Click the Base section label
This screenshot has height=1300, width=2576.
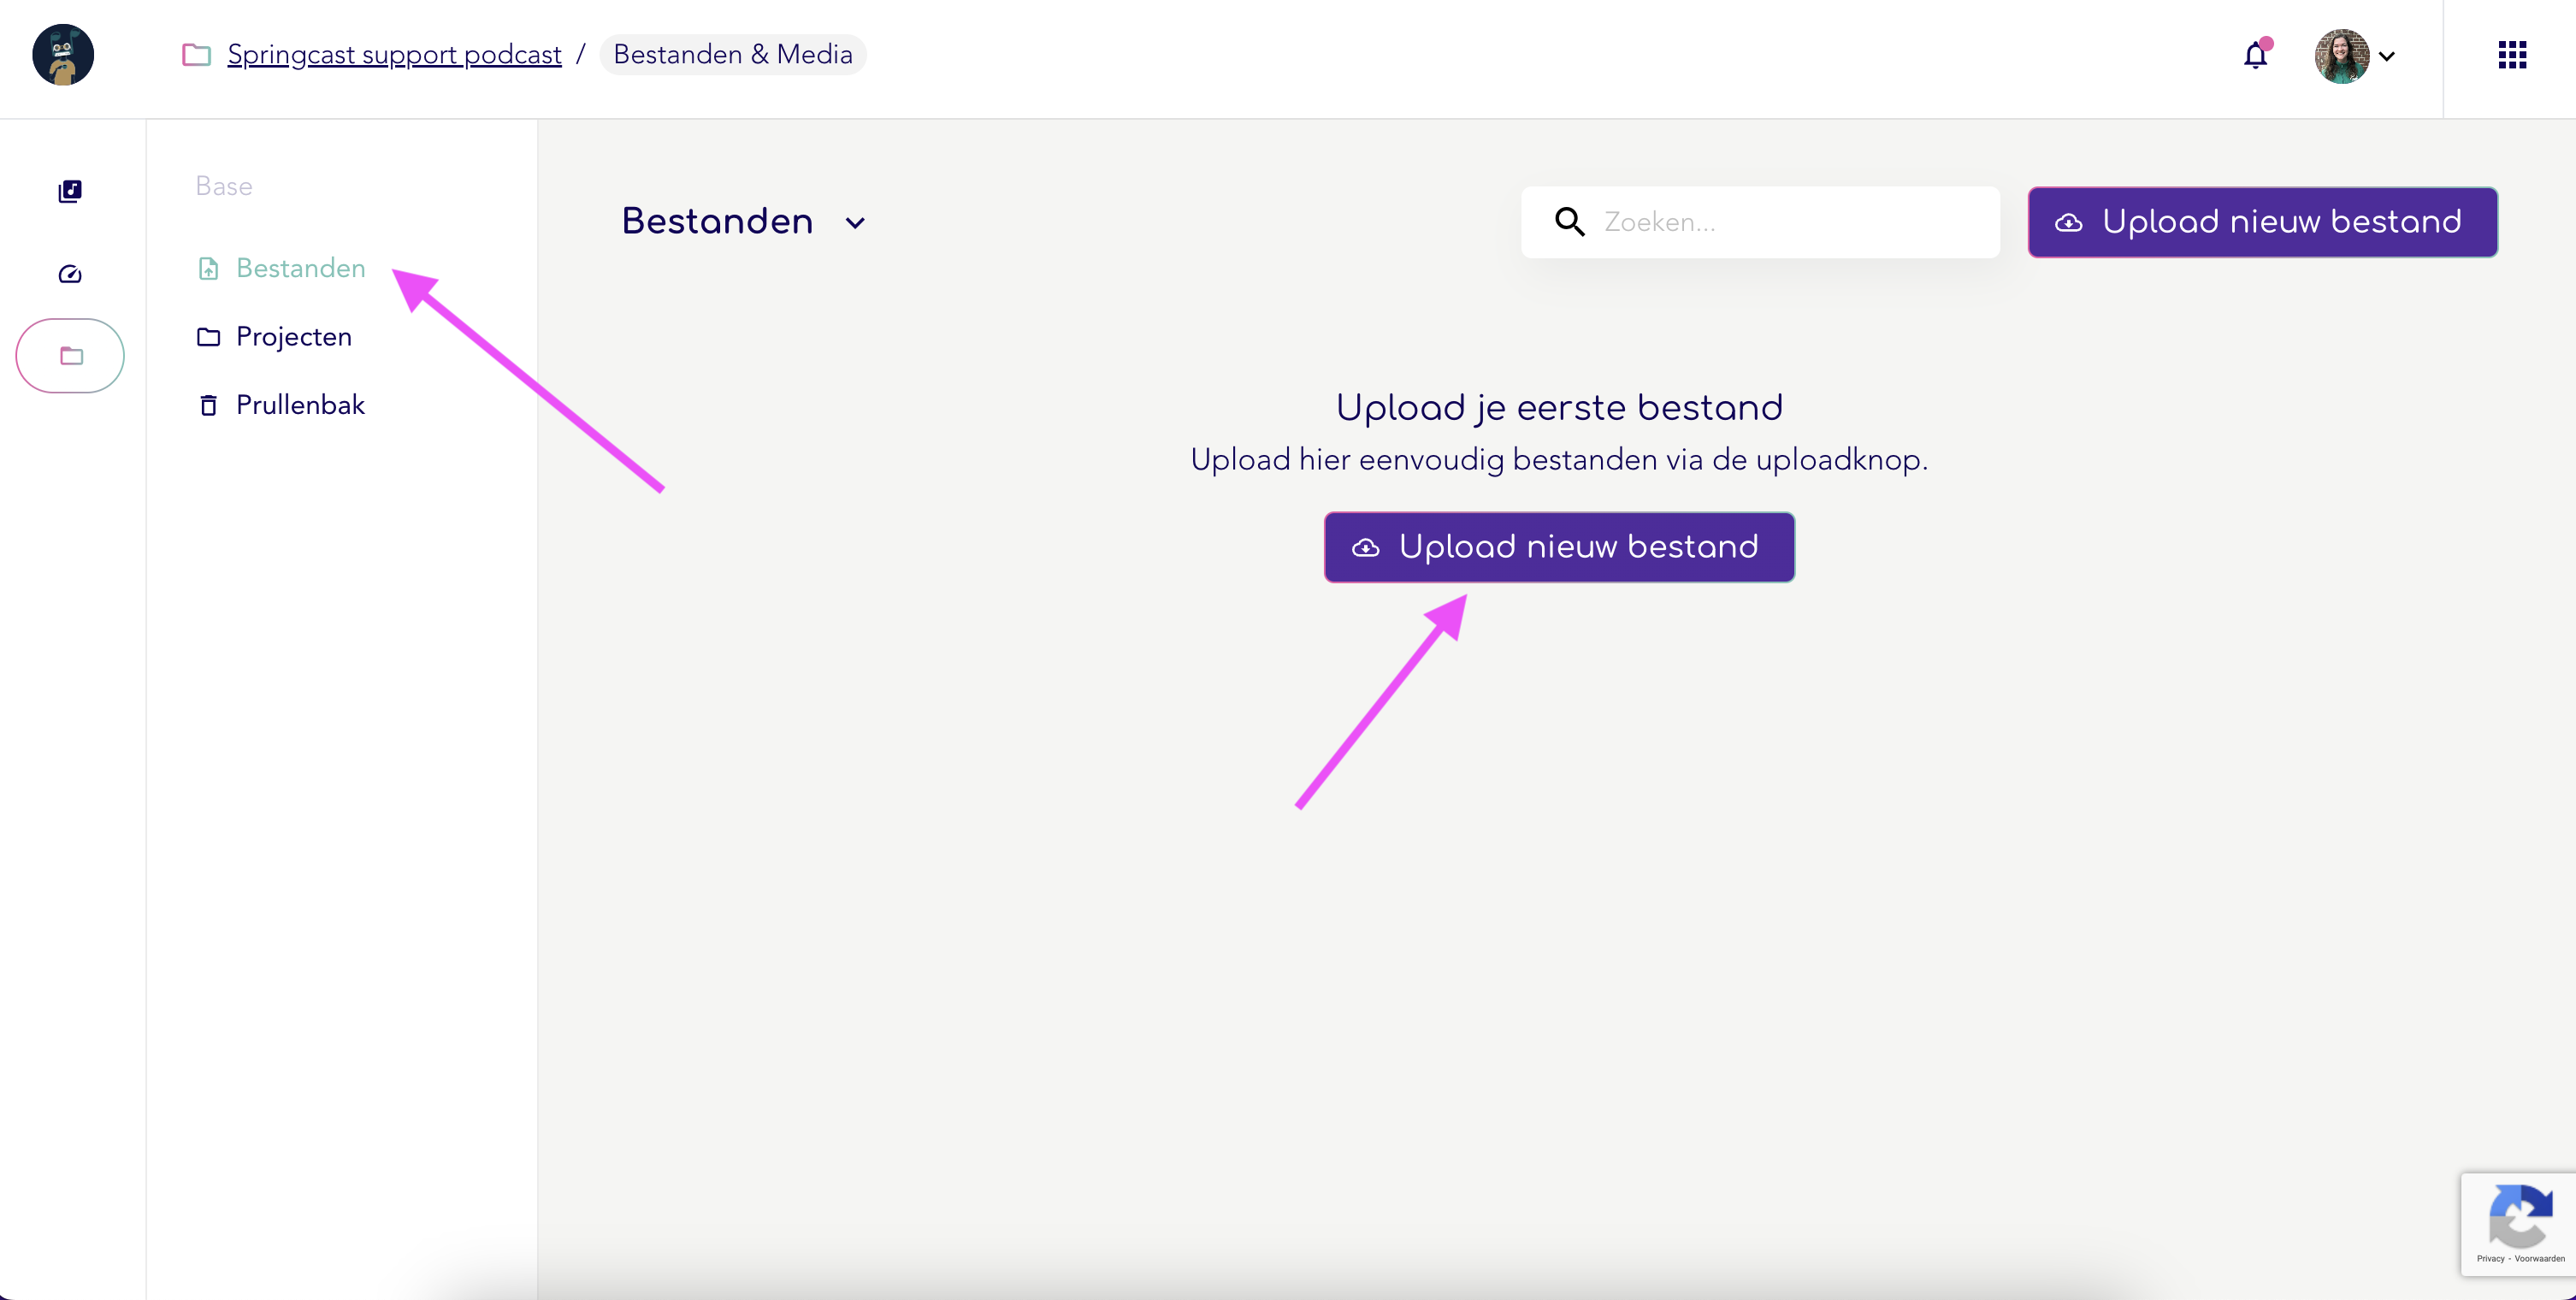224,186
